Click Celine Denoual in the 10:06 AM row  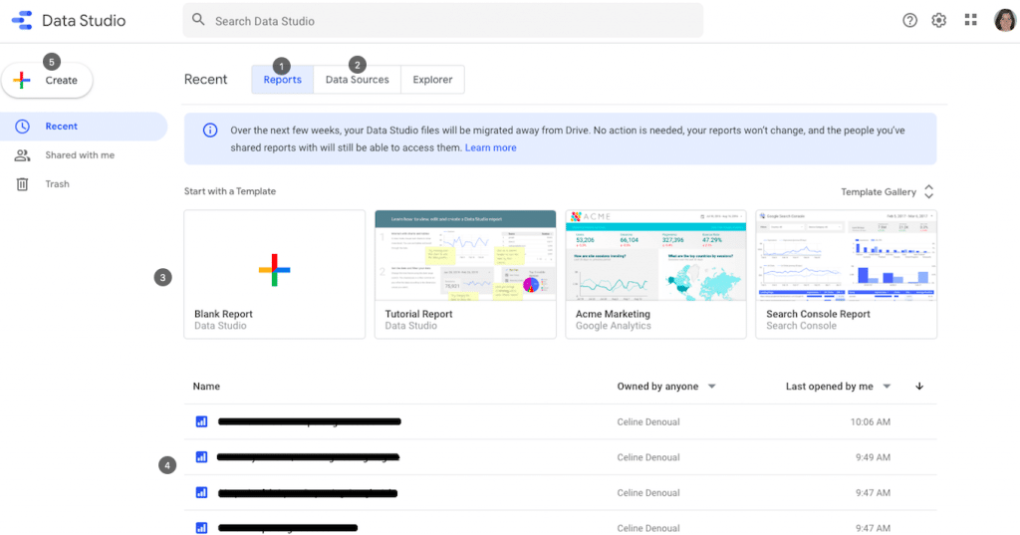647,421
